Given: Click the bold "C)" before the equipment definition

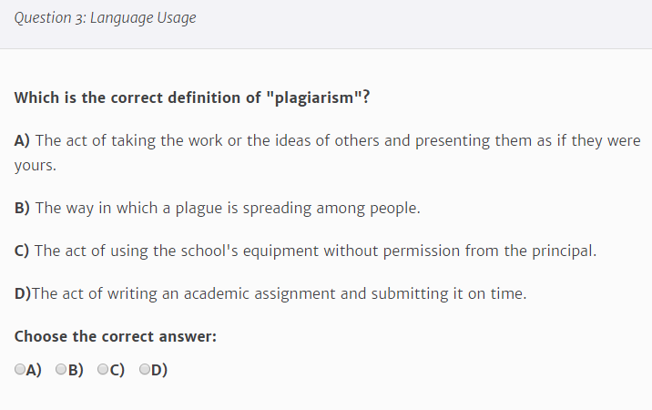Looking at the screenshot, I should (23, 251).
